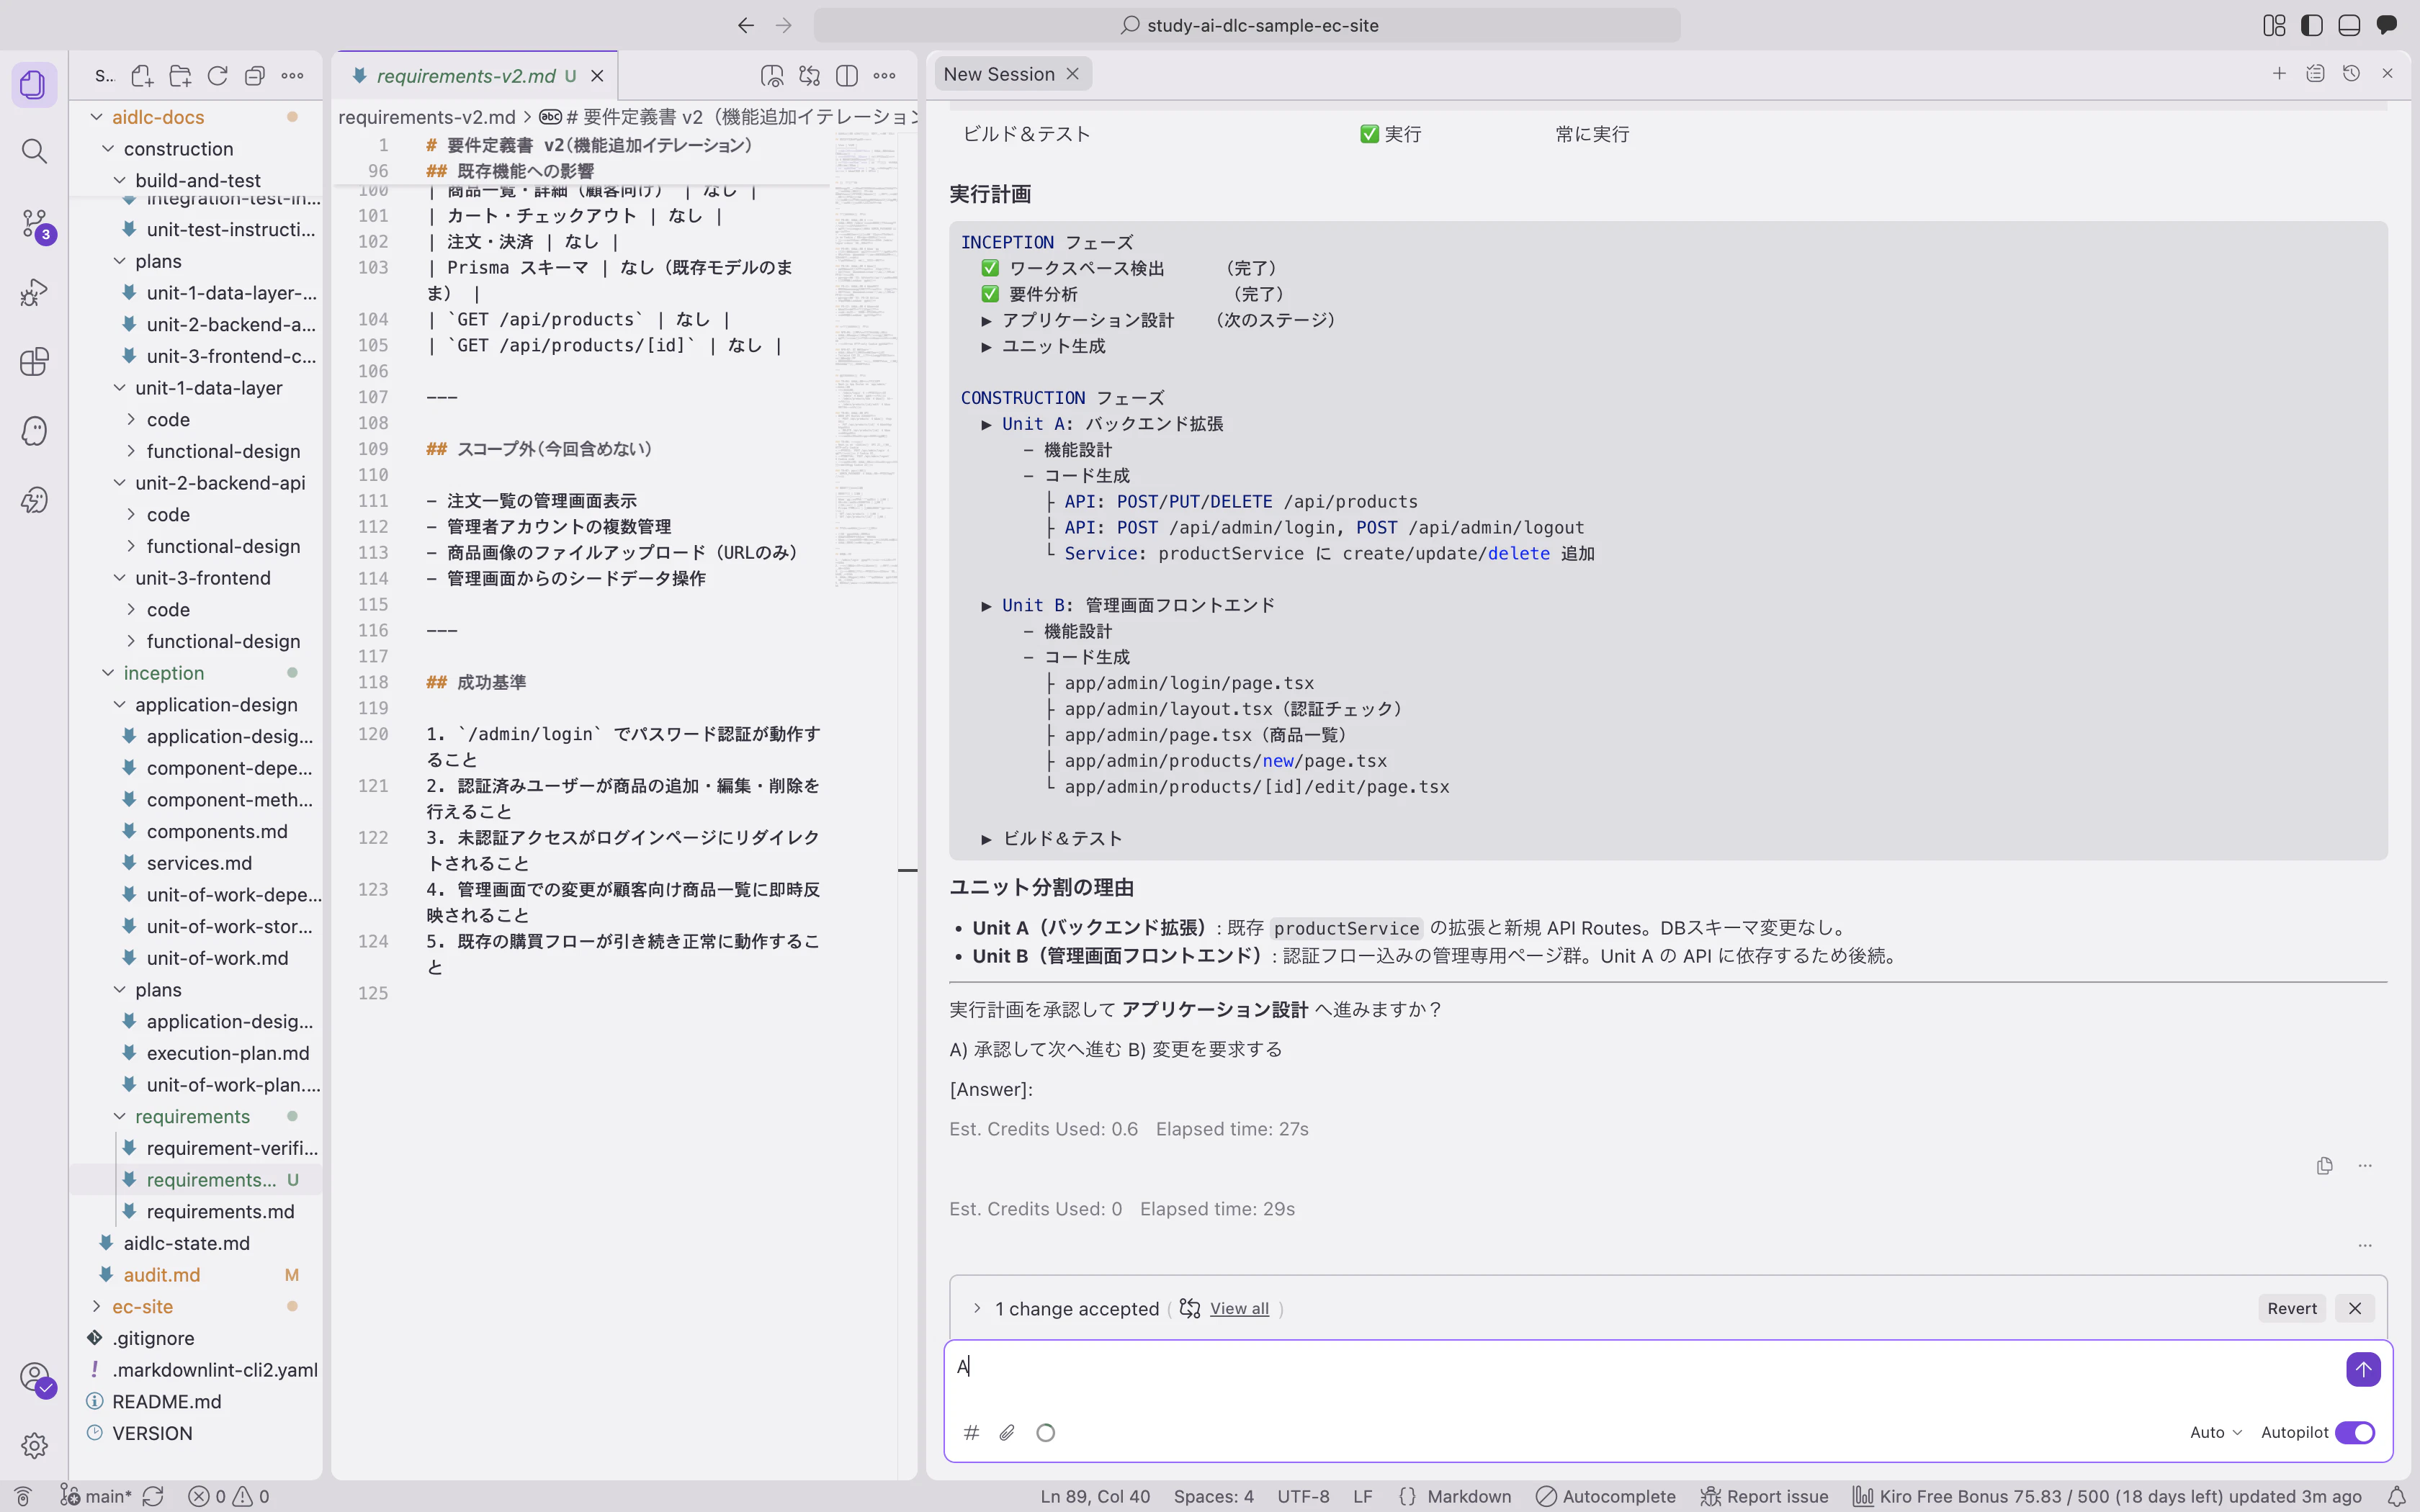Viewport: 2420px width, 1512px height.
Task: Open the Kiro ghost panel icon
Action: pos(34,431)
